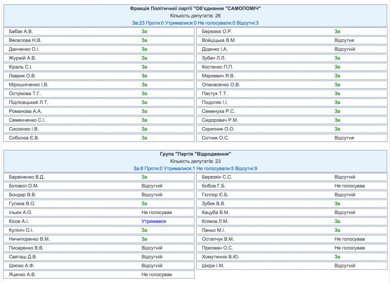Click the name Березкін С.С.
Image resolution: width=390 pixels, height=283 pixels.
click(x=217, y=177)
